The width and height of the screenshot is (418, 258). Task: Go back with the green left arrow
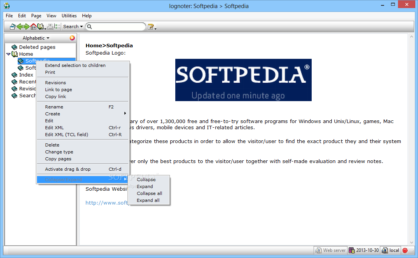tap(20, 27)
